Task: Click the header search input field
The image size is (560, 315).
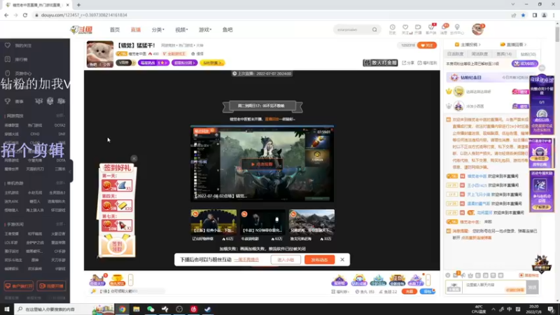Action: pyautogui.click(x=353, y=29)
